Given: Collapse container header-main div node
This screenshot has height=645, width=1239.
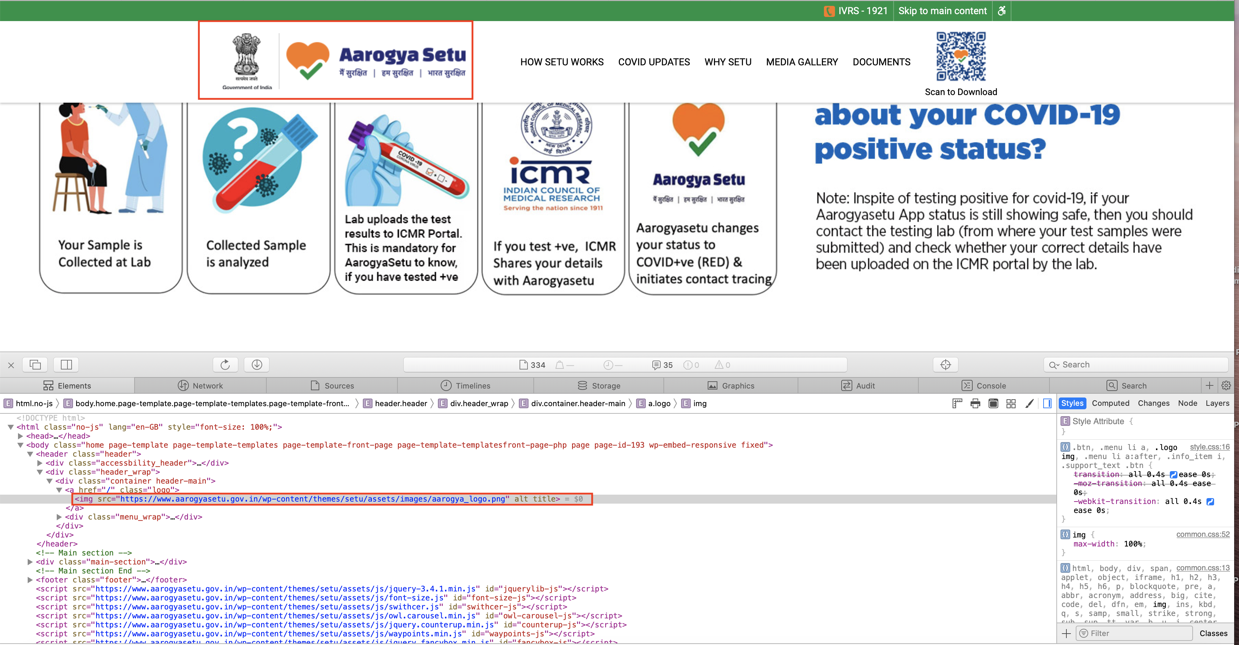Looking at the screenshot, I should [49, 481].
